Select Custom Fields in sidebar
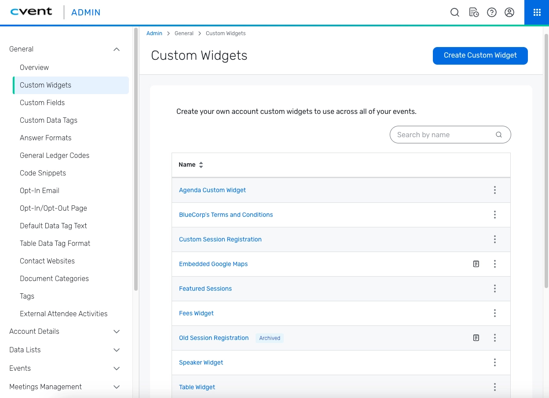 coord(42,102)
